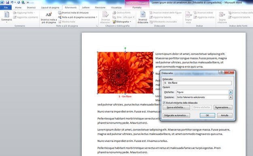Screen dimensions: 253x156
Task: Click Riferimento incrociato
Action: click(x=163, y=21)
